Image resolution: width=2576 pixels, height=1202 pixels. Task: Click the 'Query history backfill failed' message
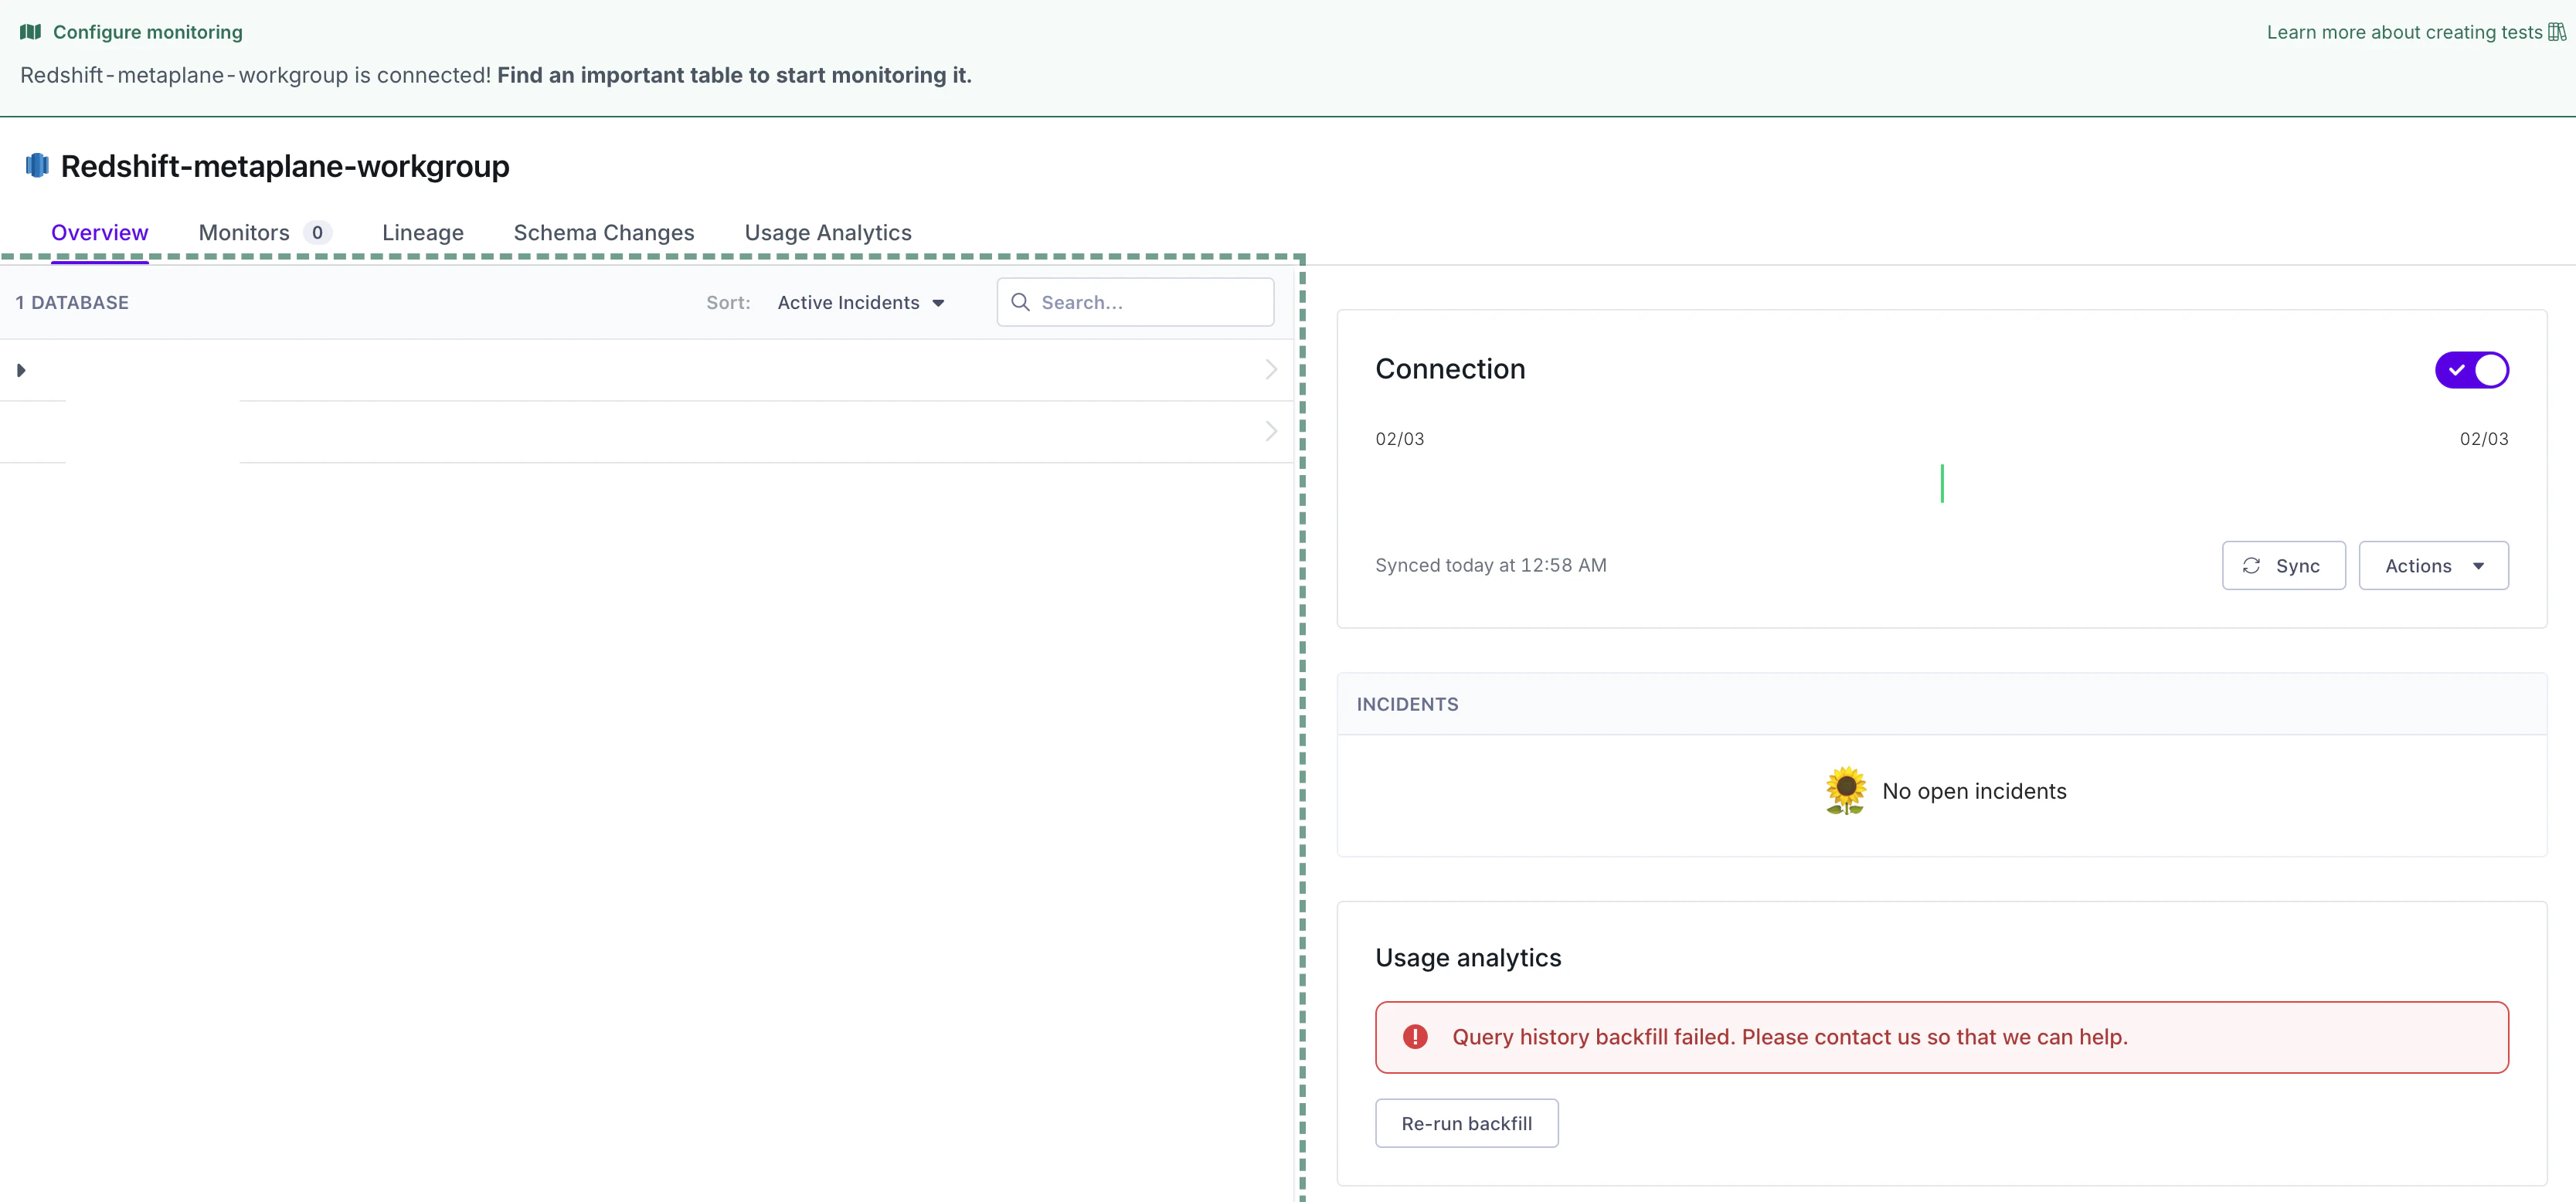tap(1790, 1037)
